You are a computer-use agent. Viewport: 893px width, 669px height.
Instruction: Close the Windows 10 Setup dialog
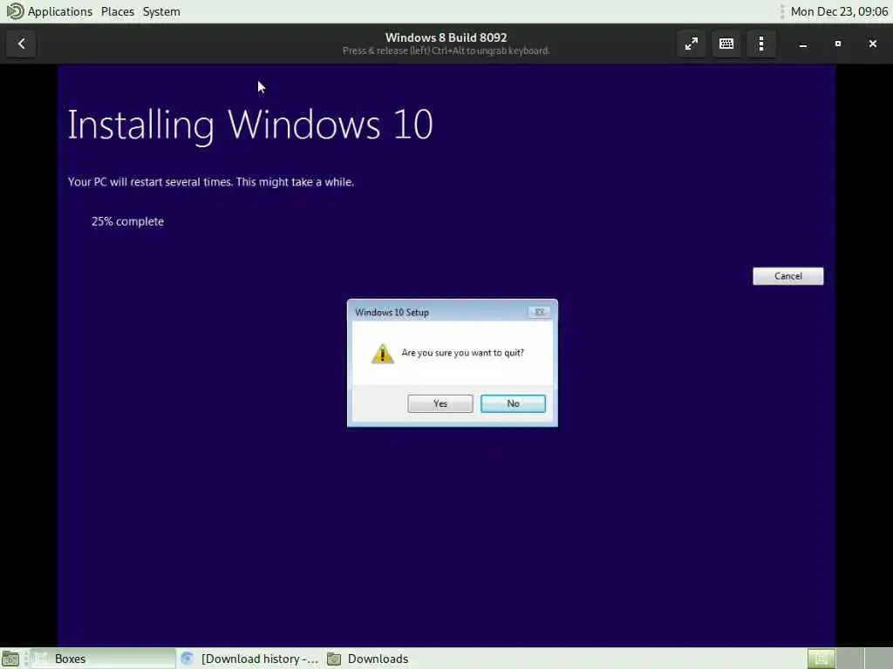pos(539,312)
